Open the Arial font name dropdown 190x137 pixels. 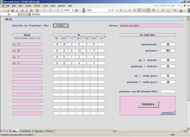(109, 10)
